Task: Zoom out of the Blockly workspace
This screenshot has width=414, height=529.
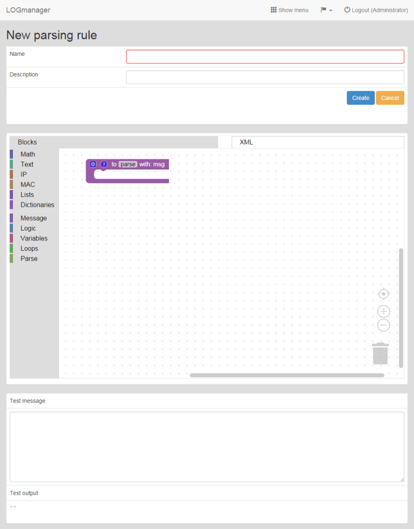Action: click(x=383, y=325)
